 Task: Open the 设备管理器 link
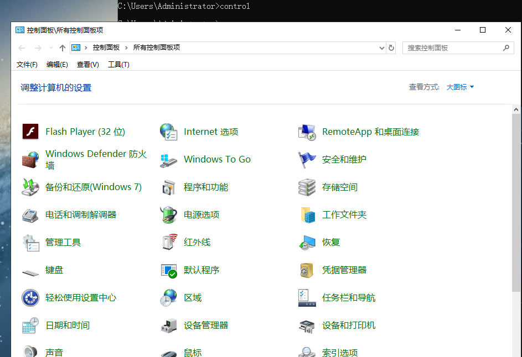click(206, 325)
